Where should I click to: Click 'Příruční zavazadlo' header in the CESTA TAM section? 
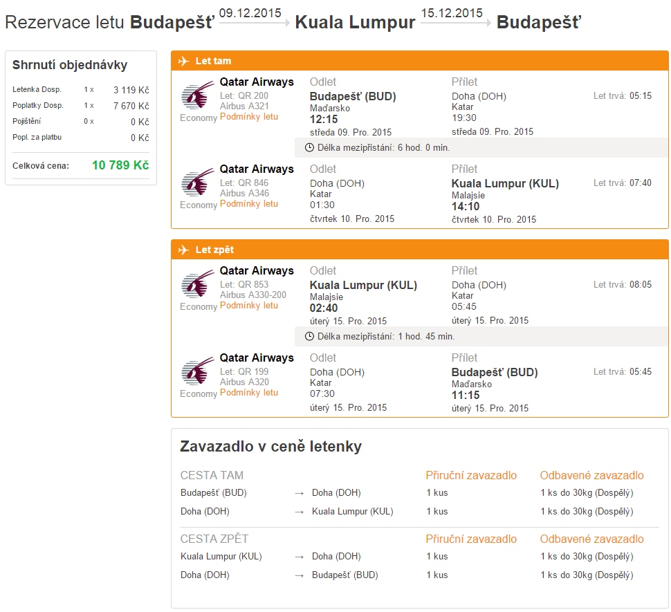[x=471, y=476]
